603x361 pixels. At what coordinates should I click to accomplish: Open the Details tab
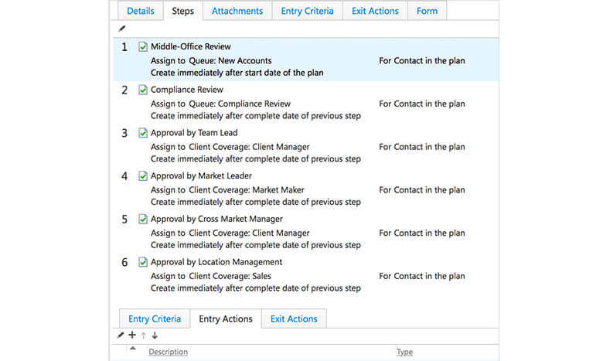pyautogui.click(x=141, y=11)
